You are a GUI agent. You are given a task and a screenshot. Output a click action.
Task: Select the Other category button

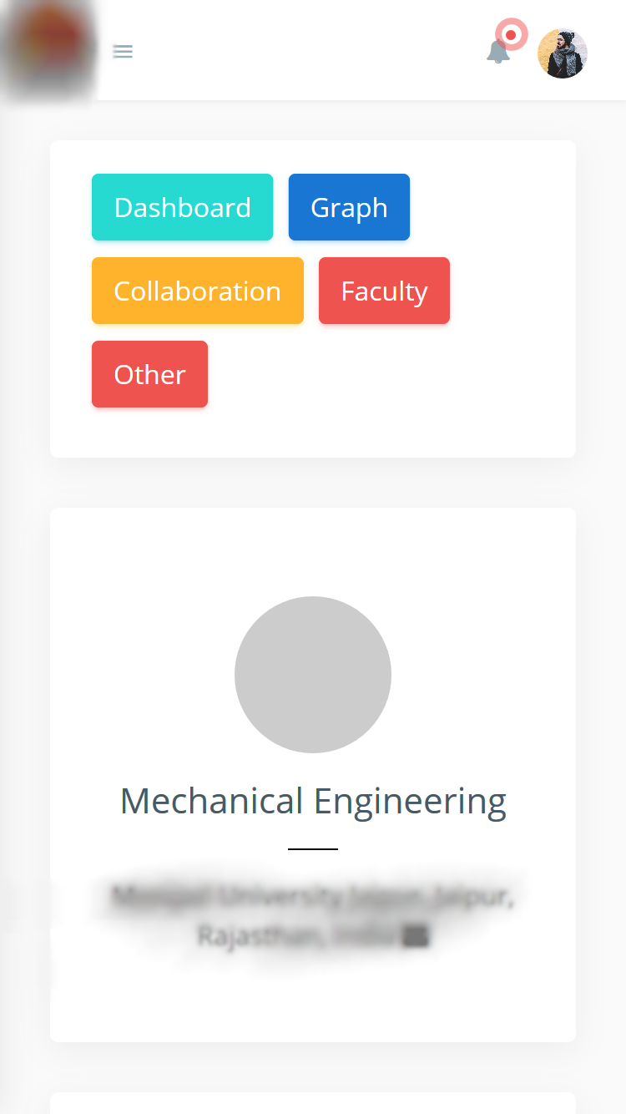(149, 374)
